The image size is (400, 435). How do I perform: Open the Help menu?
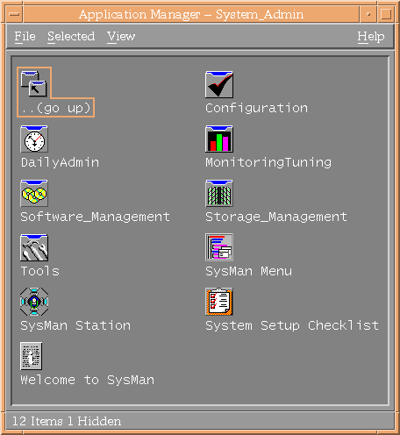pos(371,37)
